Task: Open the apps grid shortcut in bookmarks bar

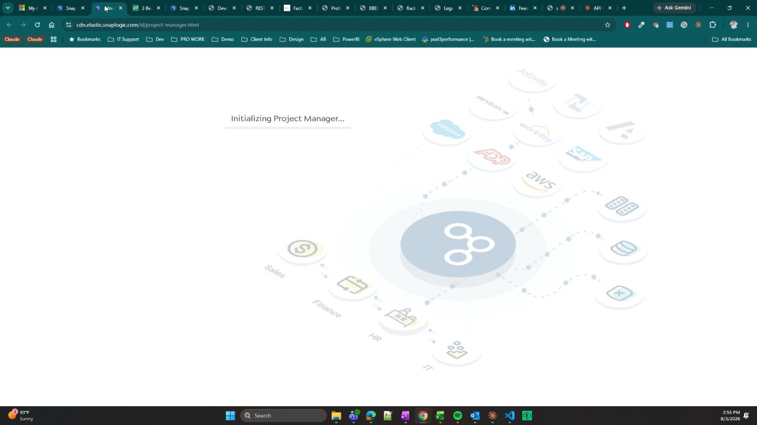Action: (x=53, y=39)
